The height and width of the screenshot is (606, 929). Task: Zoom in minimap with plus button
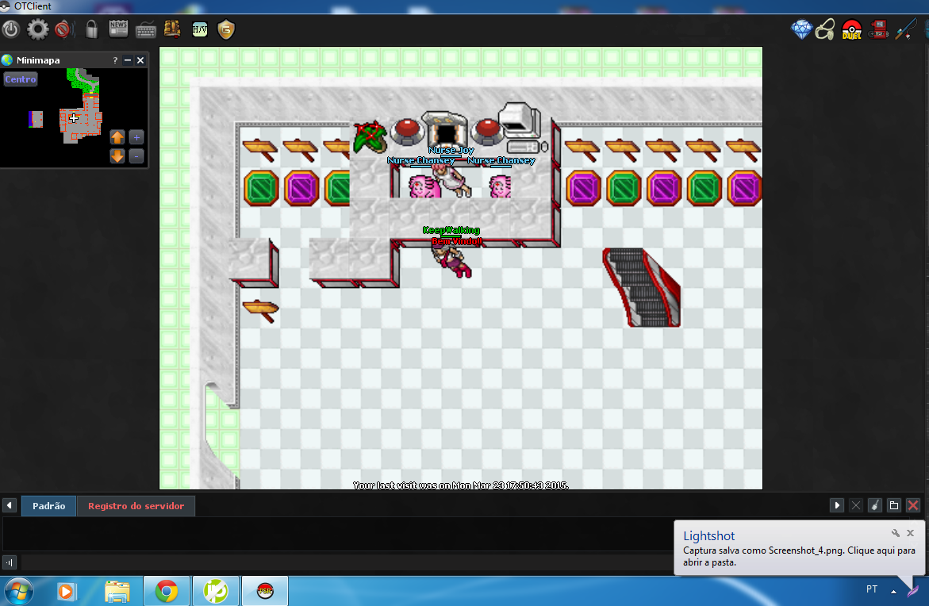tap(136, 137)
